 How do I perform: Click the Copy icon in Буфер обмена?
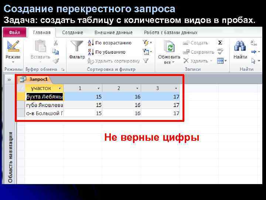click(56, 51)
